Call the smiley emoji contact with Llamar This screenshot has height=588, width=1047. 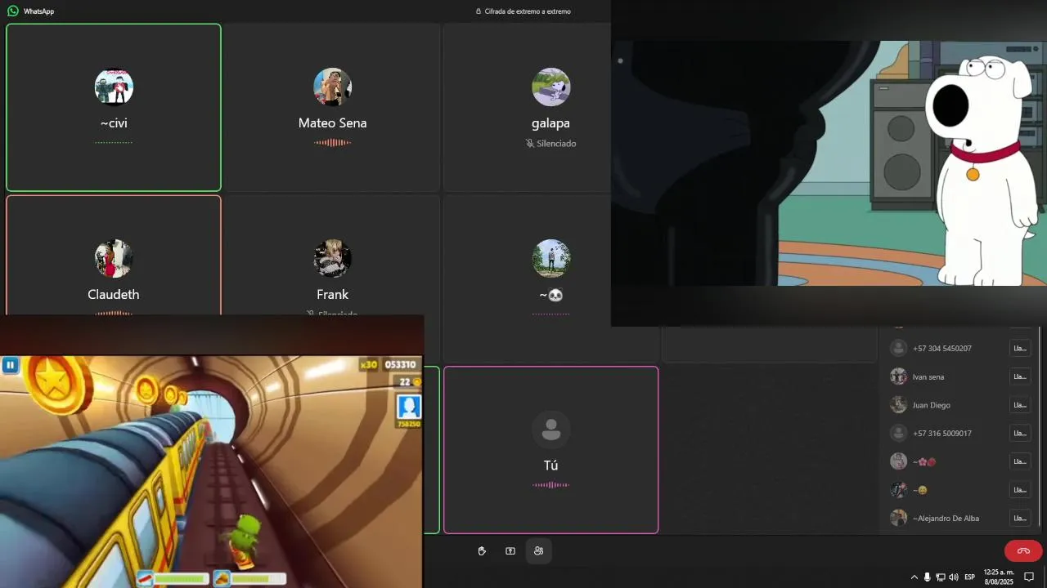(1020, 489)
